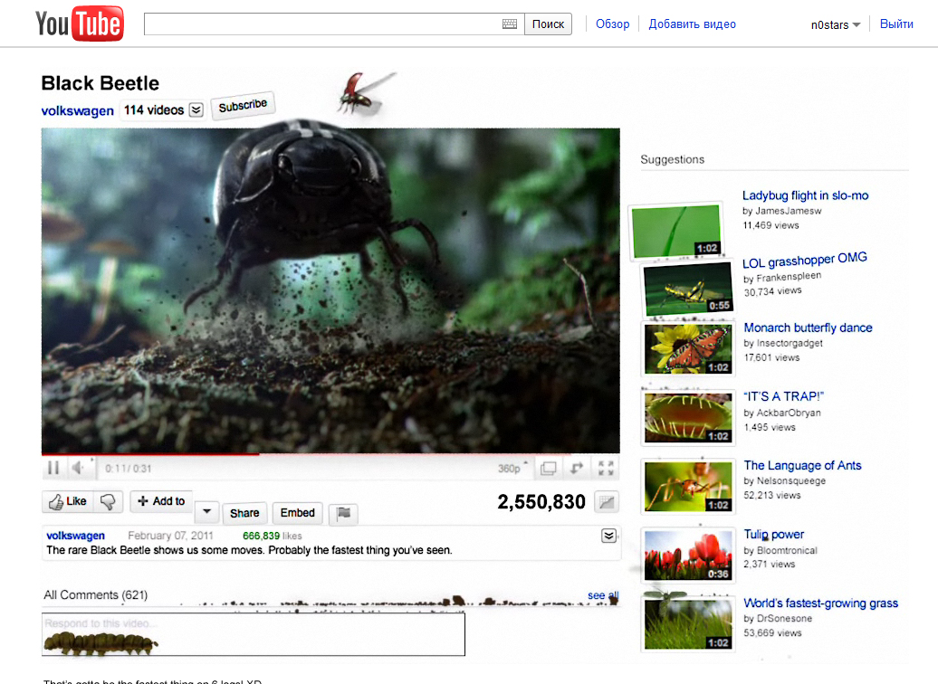Click the World's fastest-growing grass thumbnail
This screenshot has height=684, width=938.
click(x=688, y=624)
